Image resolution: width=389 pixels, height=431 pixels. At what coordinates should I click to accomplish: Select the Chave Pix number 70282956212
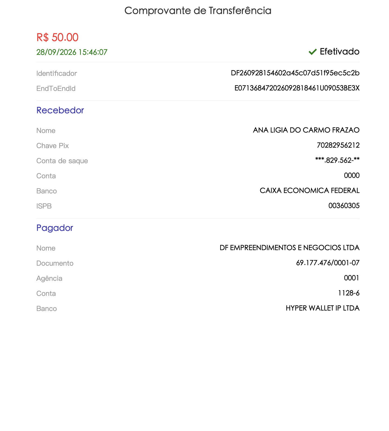point(338,145)
